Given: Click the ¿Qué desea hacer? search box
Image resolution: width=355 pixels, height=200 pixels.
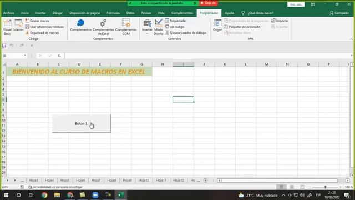Looking at the screenshot, I should point(261,13).
